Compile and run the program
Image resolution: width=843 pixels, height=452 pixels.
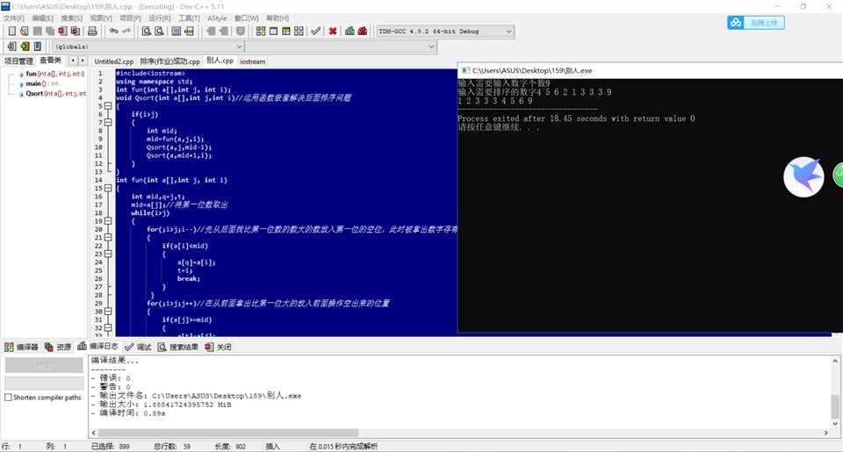click(286, 32)
